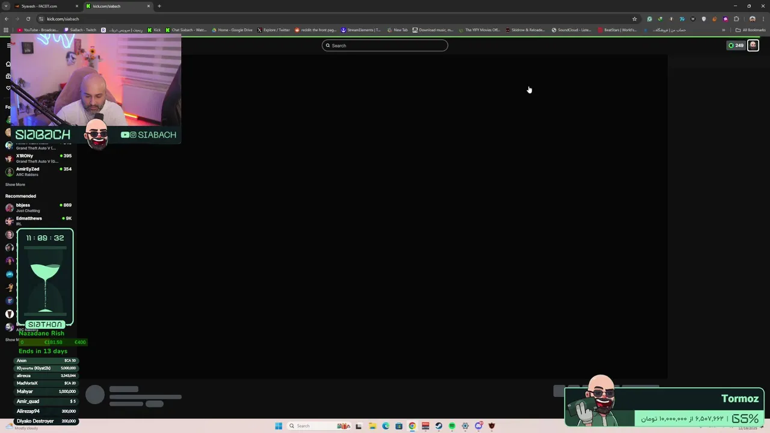Open the Chrome profile avatar

(x=752, y=19)
